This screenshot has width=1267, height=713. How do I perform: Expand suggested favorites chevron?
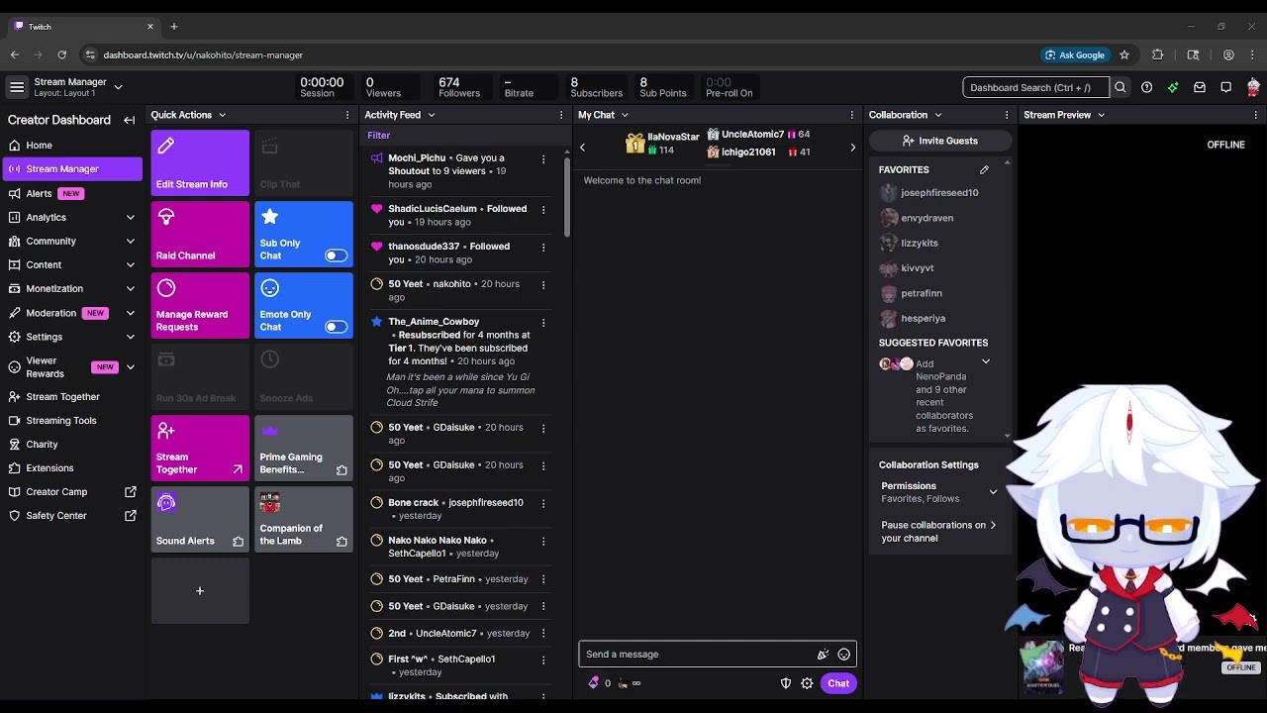pyautogui.click(x=986, y=362)
